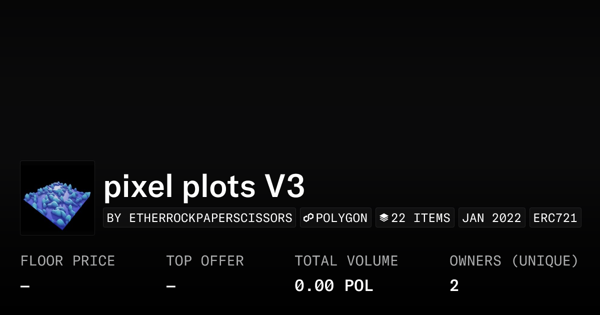Image resolution: width=600 pixels, height=315 pixels.
Task: Select the TOP OFFER label
Action: pyautogui.click(x=205, y=261)
